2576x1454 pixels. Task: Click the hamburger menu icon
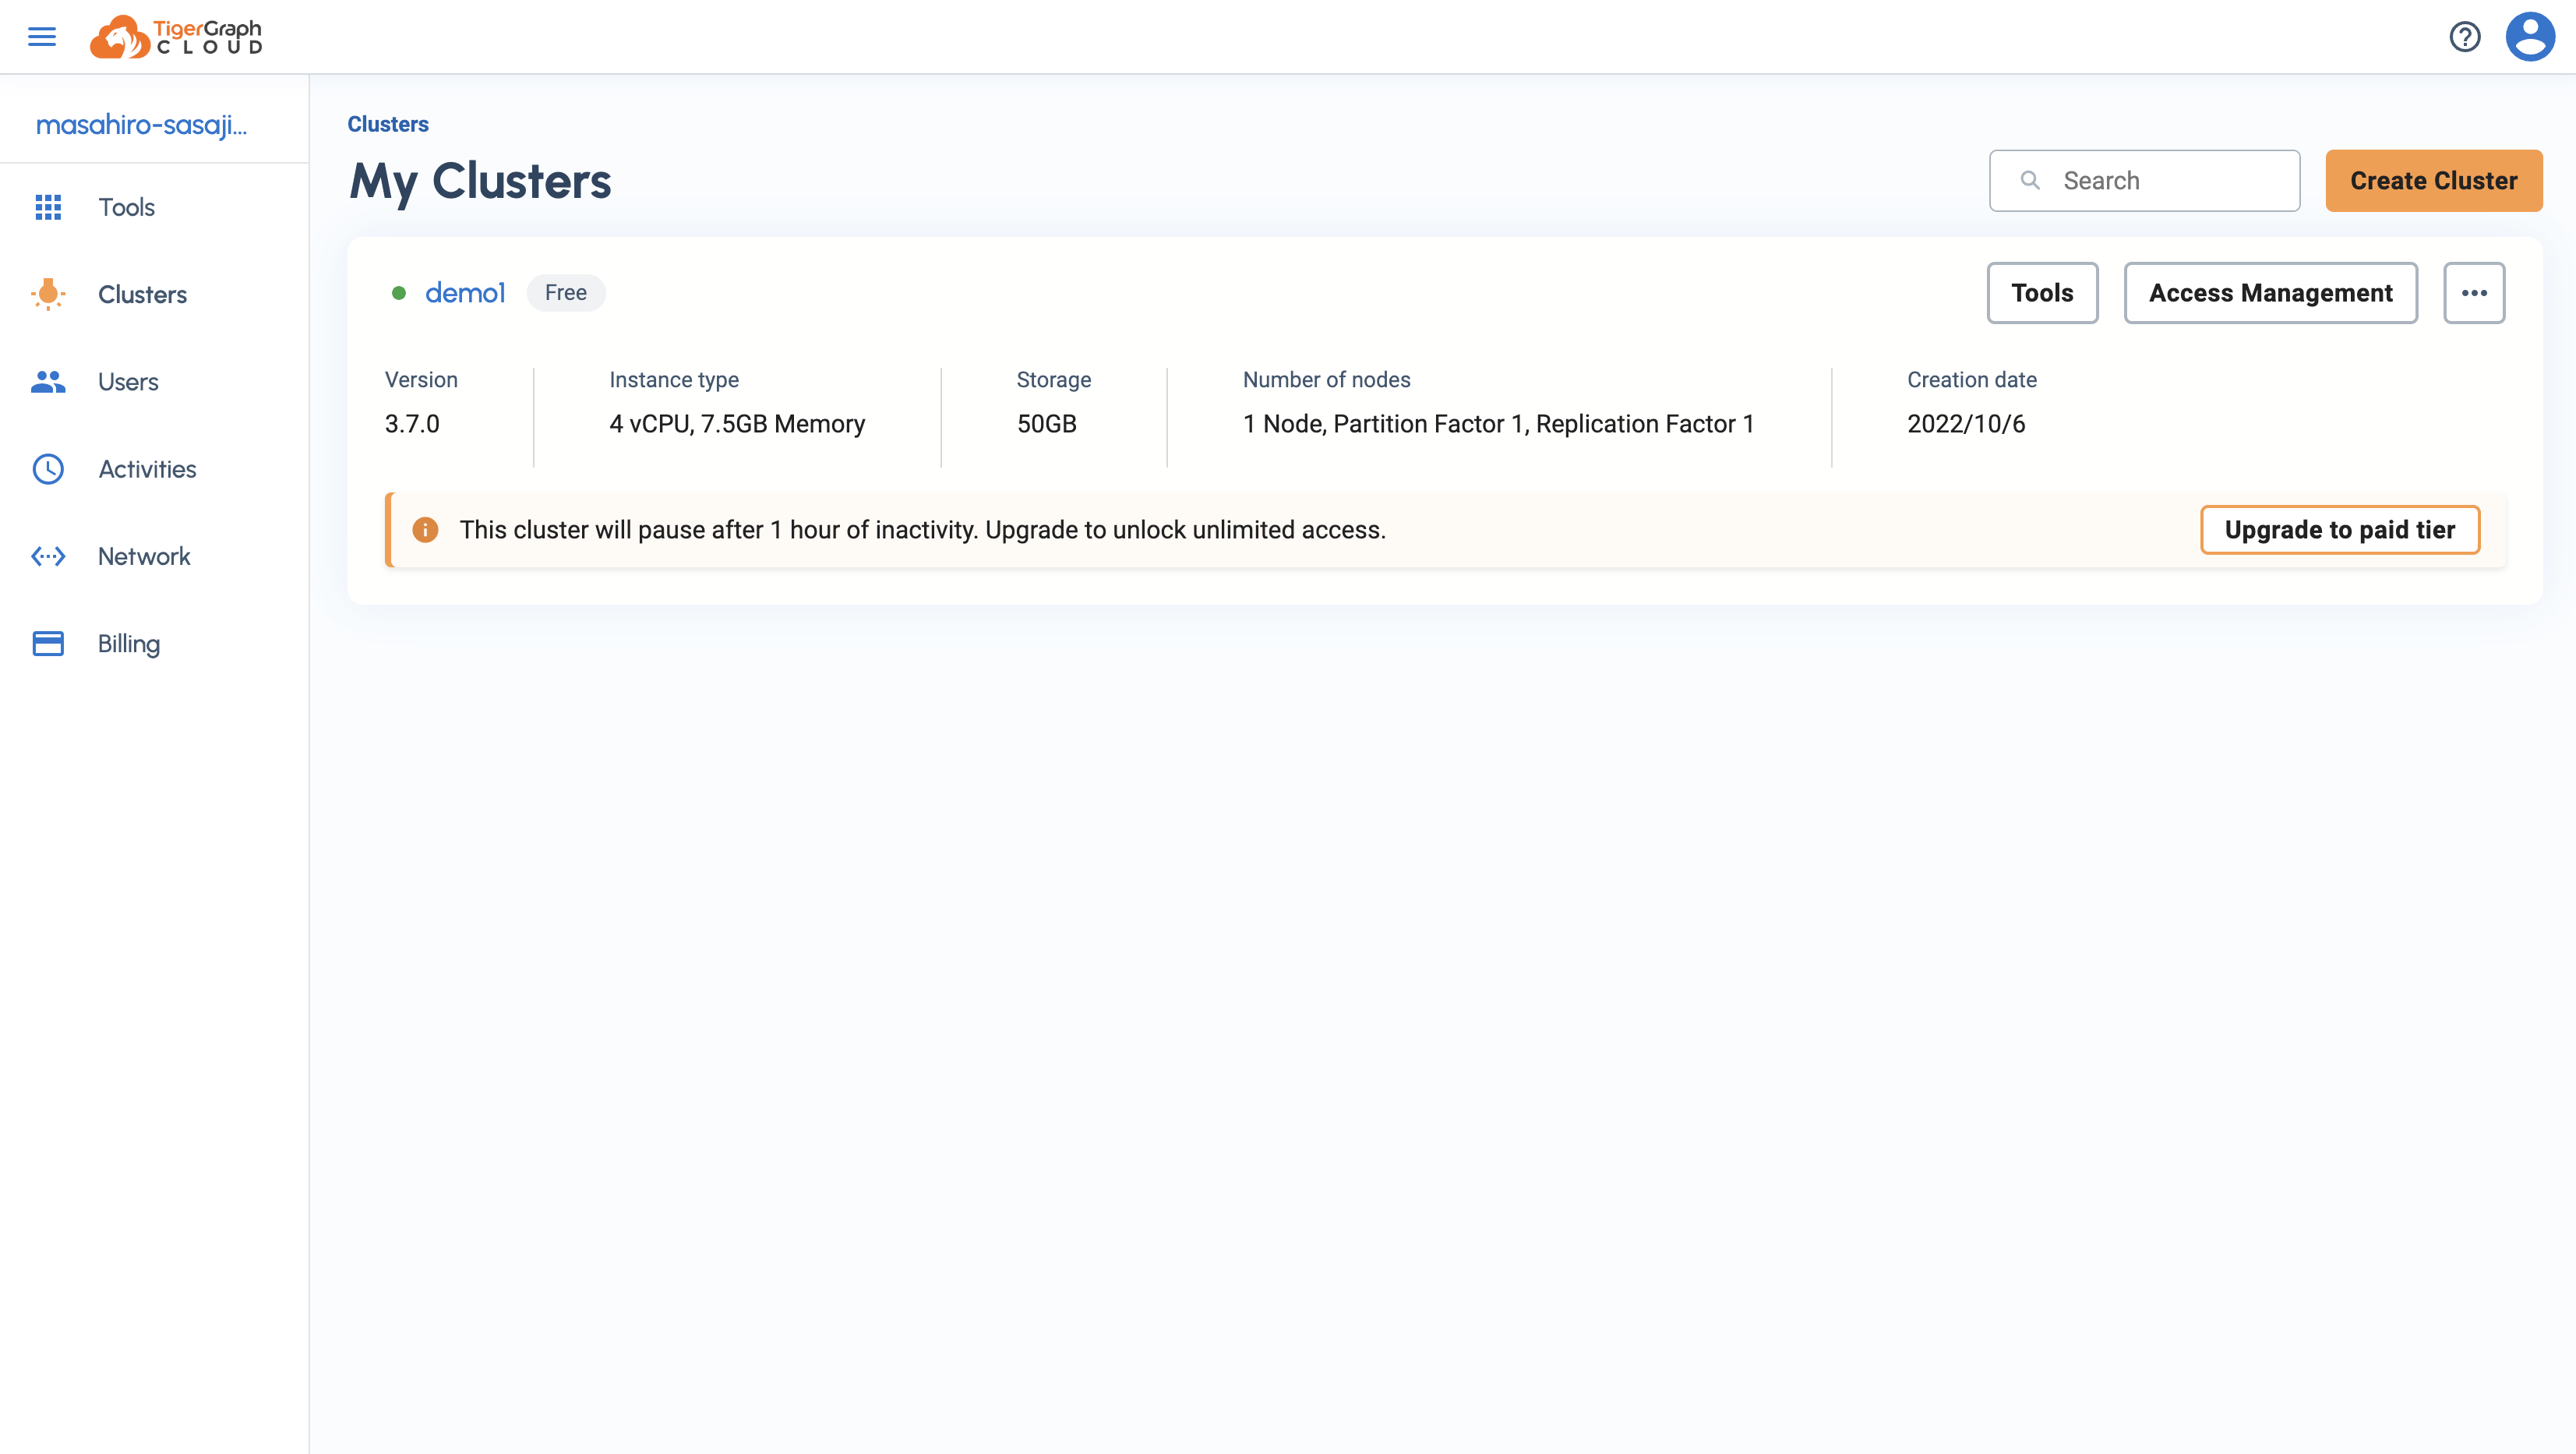42,37
